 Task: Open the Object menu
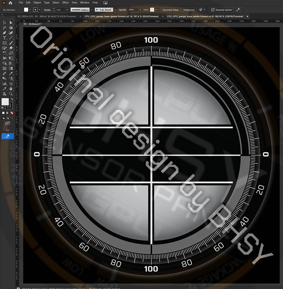[x=37, y=3]
